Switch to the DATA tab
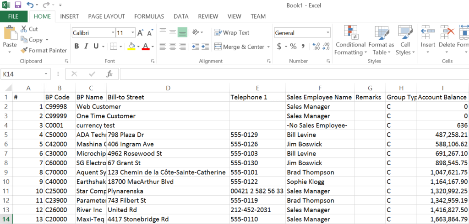The image size is (469, 224). [x=181, y=16]
